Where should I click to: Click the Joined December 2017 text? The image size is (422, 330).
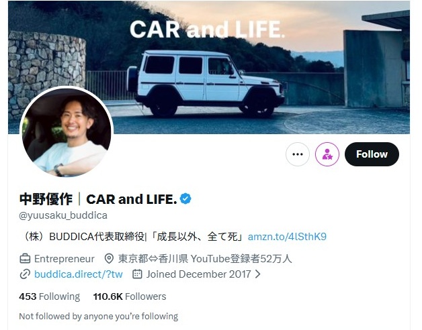point(199,274)
